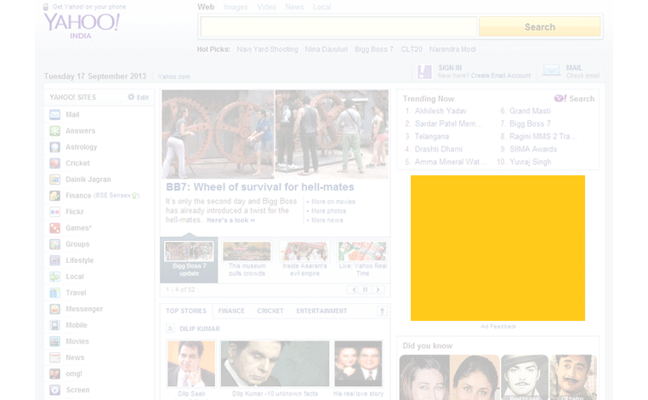Select the Finance stories tab
Screen dimensions: 648x400
(231, 311)
